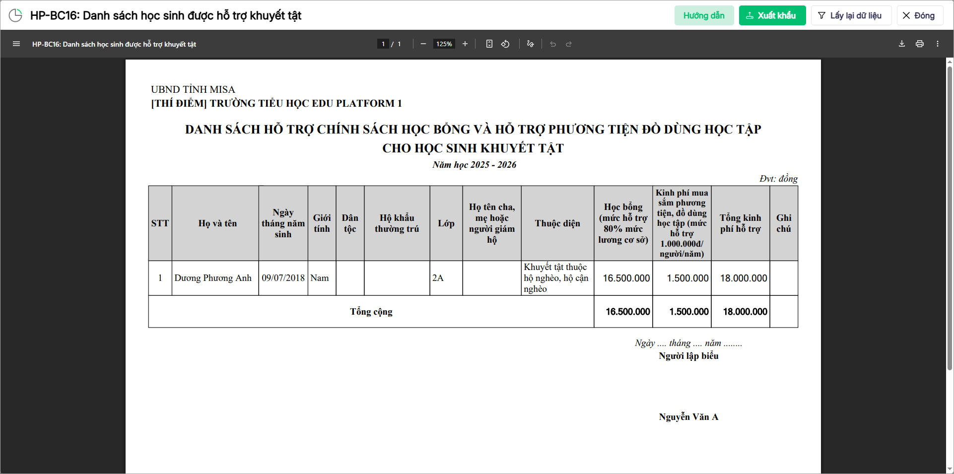The width and height of the screenshot is (954, 474).
Task: Click the PDF toolbar document title
Action: 114,44
